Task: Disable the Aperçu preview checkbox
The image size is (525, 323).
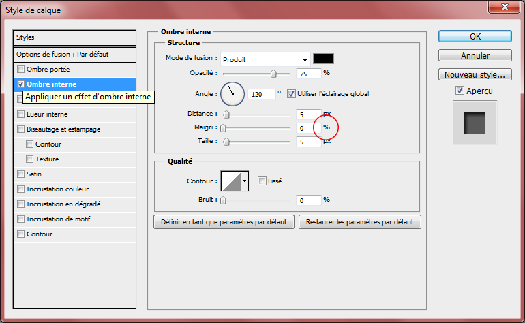Action: [460, 91]
